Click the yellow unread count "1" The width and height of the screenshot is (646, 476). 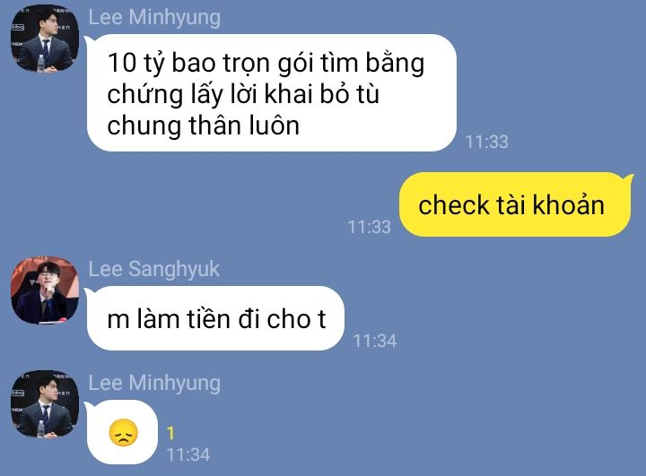point(170,433)
